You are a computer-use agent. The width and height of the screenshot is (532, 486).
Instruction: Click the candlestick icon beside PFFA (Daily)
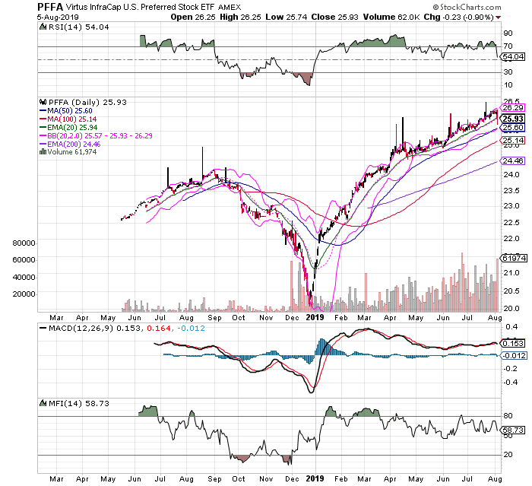pos(43,102)
